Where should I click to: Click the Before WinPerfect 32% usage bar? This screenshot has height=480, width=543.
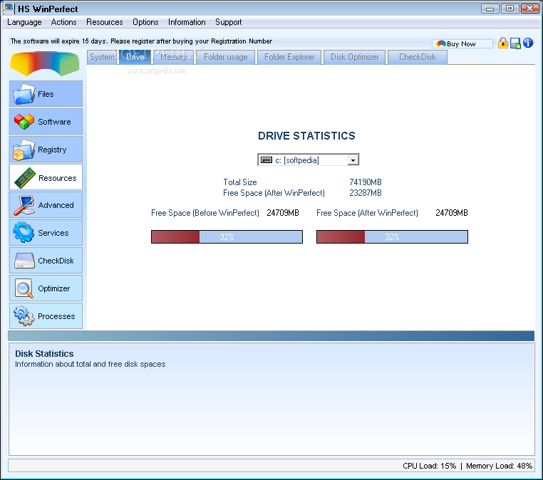tap(227, 236)
